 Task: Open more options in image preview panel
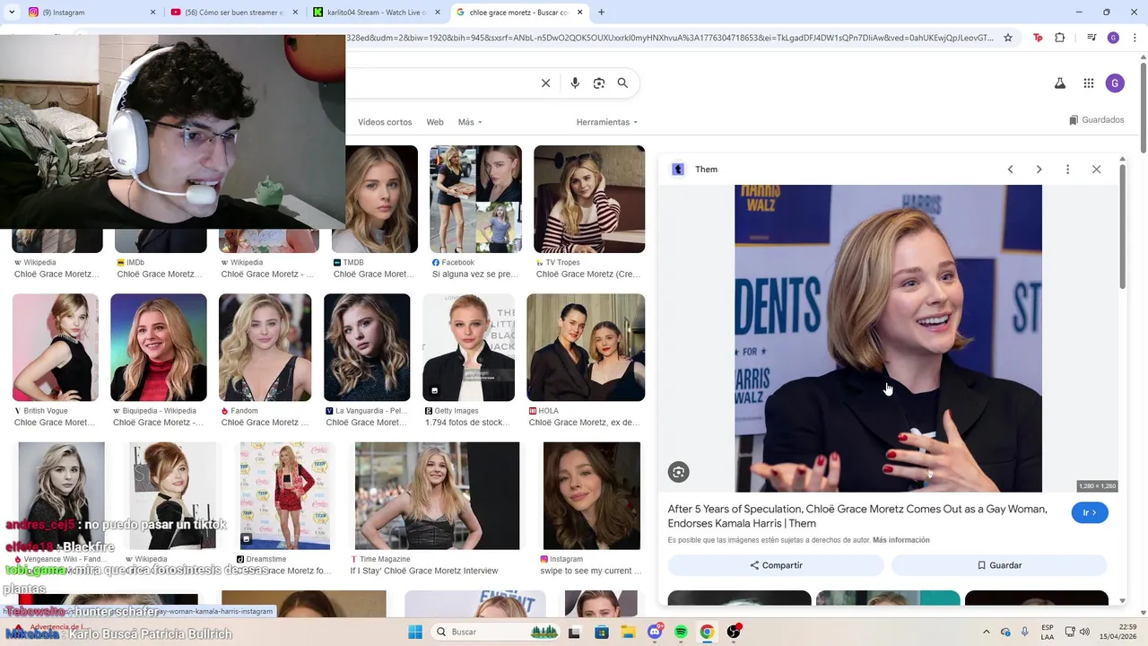coord(1067,170)
